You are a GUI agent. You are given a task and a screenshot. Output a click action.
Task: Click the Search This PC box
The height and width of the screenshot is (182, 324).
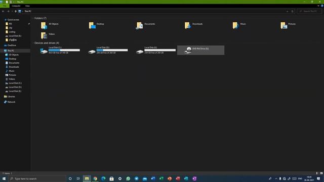(309, 11)
